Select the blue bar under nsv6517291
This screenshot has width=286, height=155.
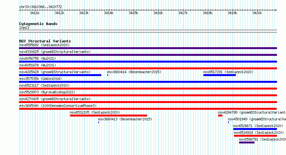[219, 75]
